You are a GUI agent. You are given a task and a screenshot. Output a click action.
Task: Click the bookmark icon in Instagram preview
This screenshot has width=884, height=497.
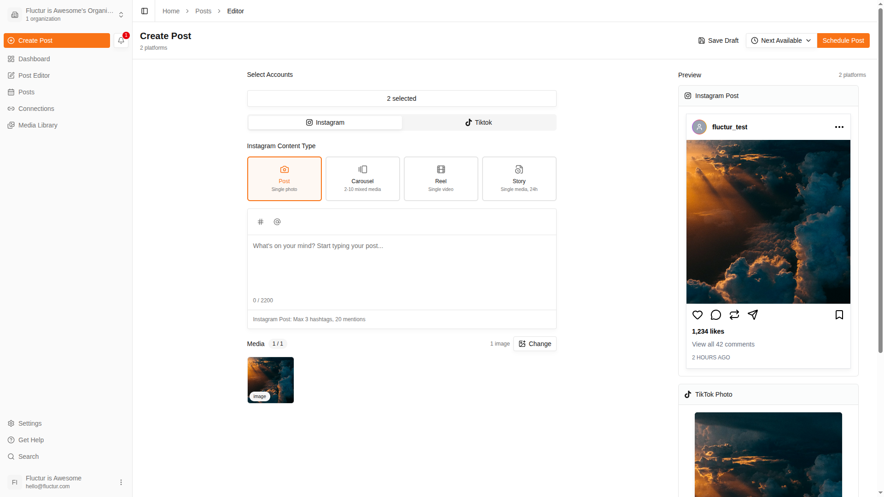[839, 315]
